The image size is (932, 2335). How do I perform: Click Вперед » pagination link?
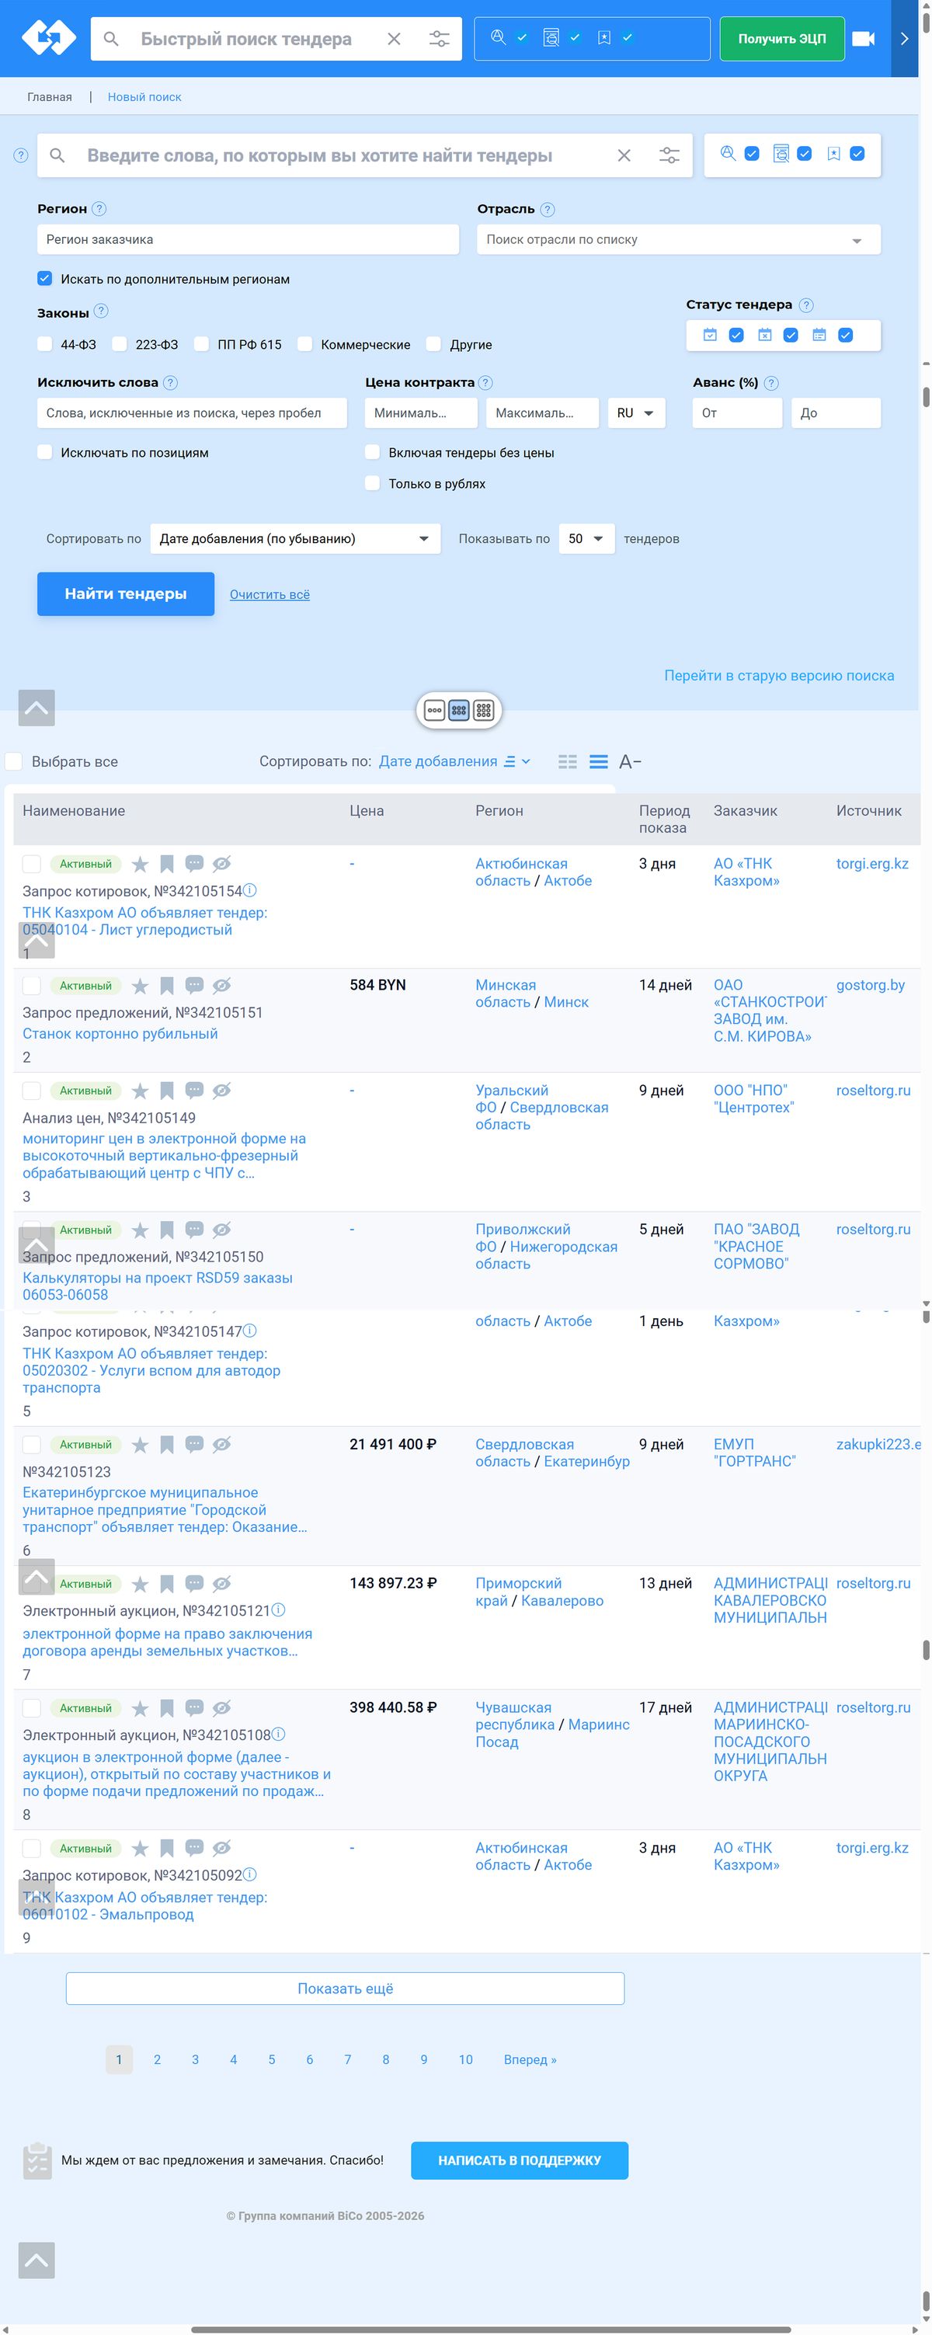coord(530,2059)
